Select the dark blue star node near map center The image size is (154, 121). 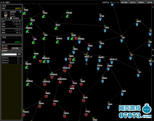point(65,66)
